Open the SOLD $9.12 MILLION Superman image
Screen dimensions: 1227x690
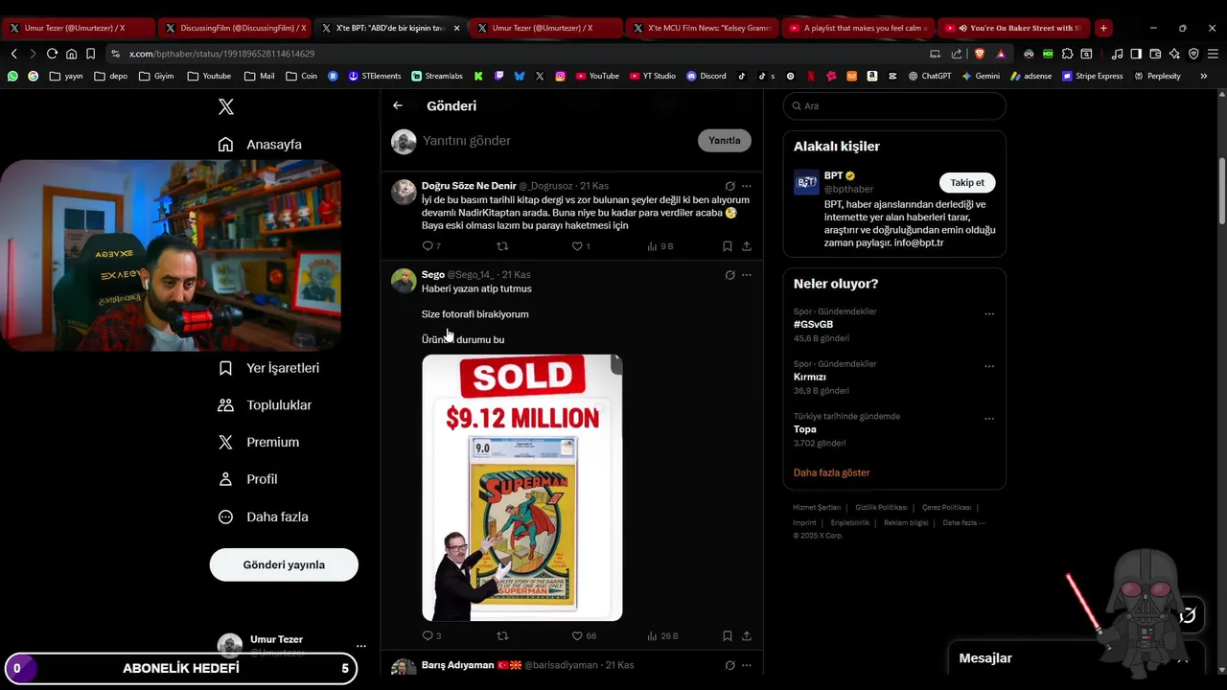[x=522, y=488]
